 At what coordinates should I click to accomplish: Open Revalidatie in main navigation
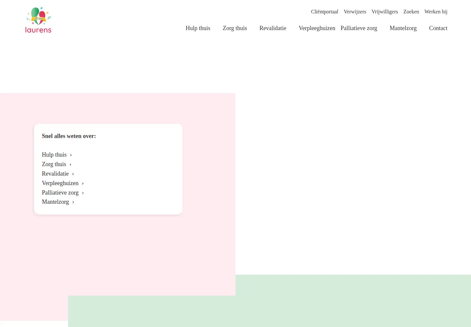click(x=273, y=28)
